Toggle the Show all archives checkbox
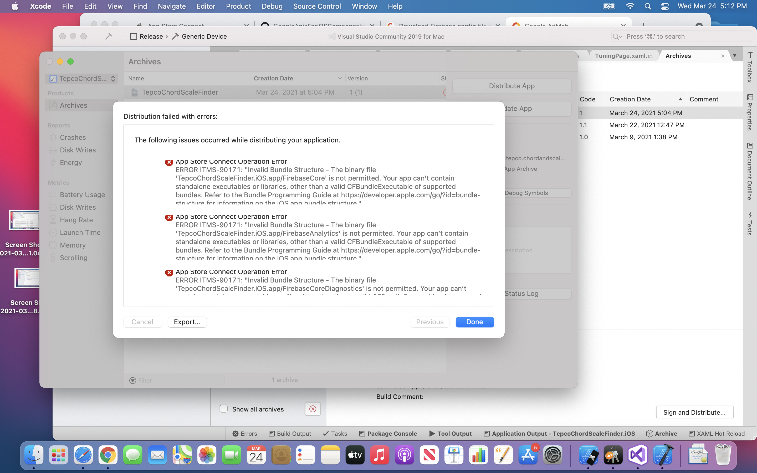The image size is (757, 473). [224, 409]
